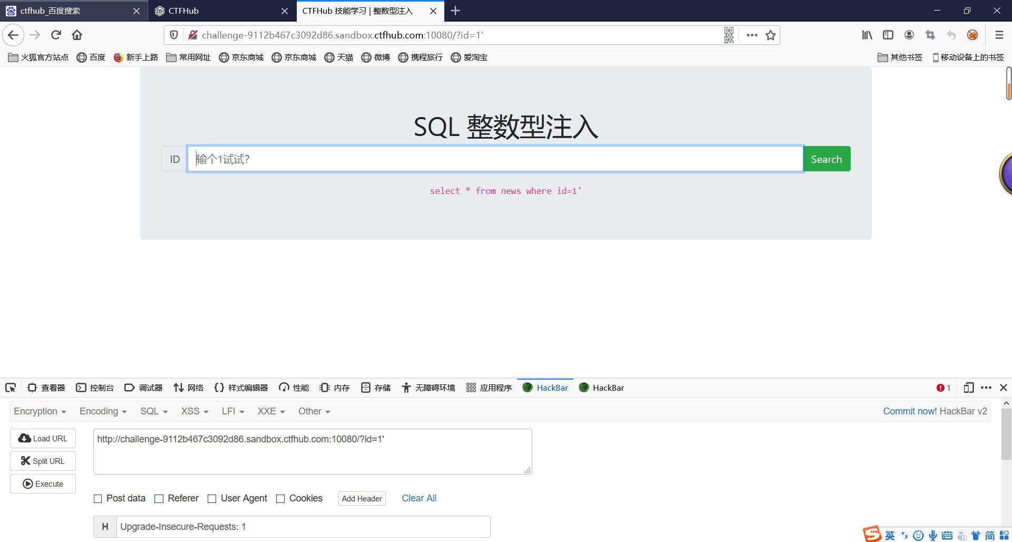Enable the Cookies checkbox
The image size is (1012, 542).
click(x=280, y=499)
